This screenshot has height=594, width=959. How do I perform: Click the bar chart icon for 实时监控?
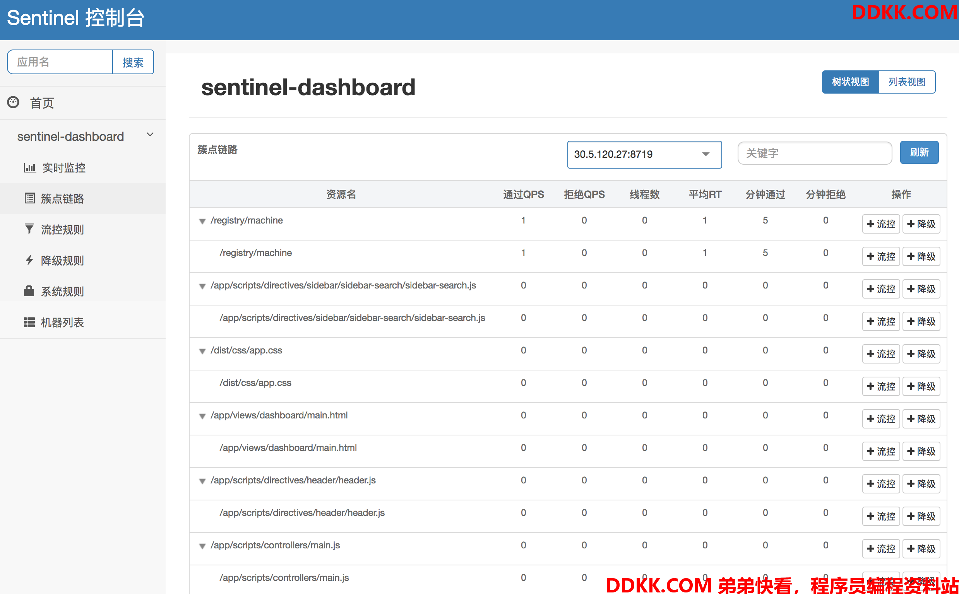point(30,168)
